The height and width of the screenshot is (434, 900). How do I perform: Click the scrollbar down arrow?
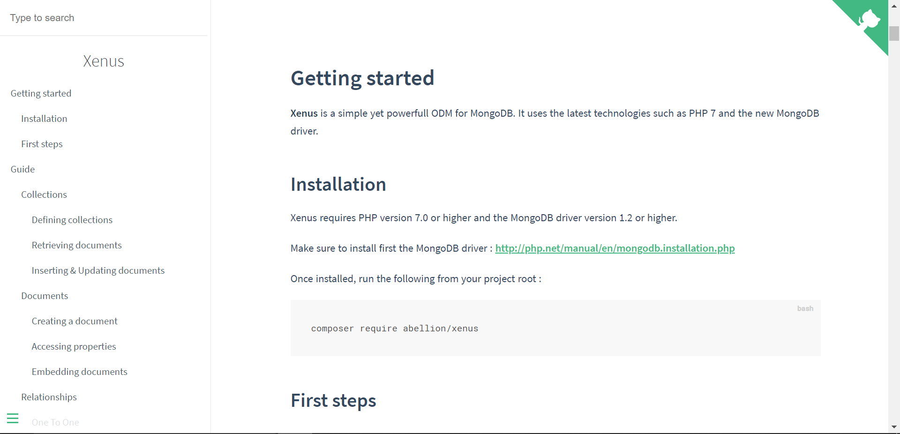[894, 427]
